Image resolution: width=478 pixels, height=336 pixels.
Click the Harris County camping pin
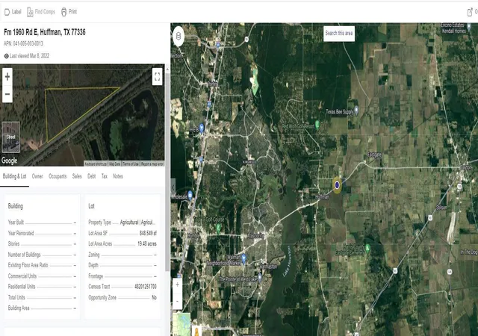(x=367, y=248)
